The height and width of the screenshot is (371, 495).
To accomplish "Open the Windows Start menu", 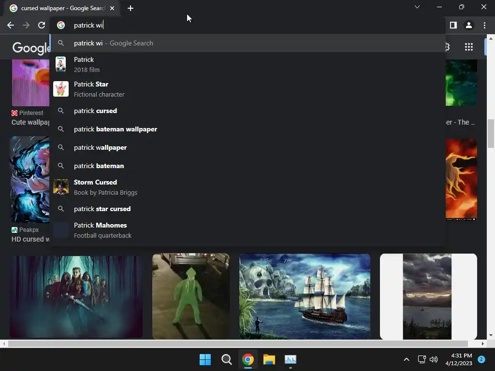I will point(205,359).
